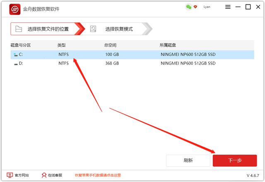Viewport: 265px width, 182px height.
Task: Click the 368 GB size cell
Action: [x=112, y=63]
